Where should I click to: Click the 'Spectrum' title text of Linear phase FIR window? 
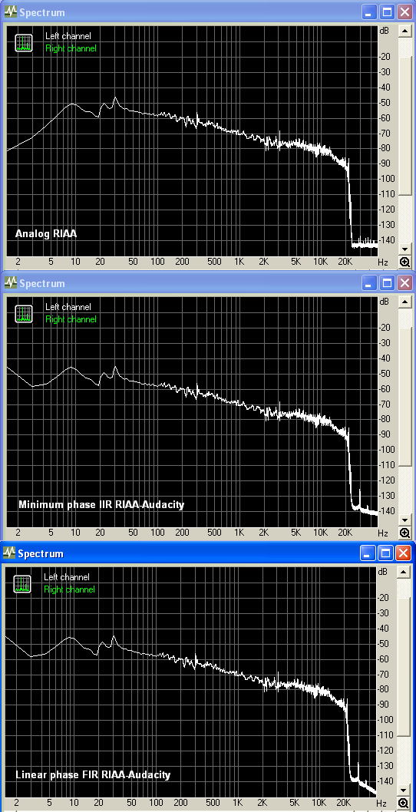(x=41, y=553)
